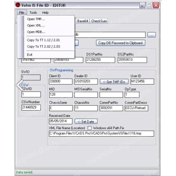The height and width of the screenshot is (176, 176).
Task: Open the Help menu
Action: (45, 13)
